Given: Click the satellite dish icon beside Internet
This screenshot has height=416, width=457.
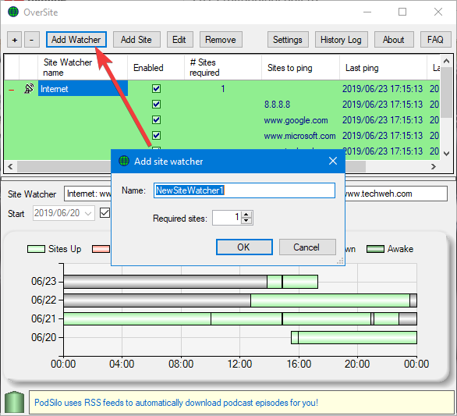Looking at the screenshot, I should 29,89.
